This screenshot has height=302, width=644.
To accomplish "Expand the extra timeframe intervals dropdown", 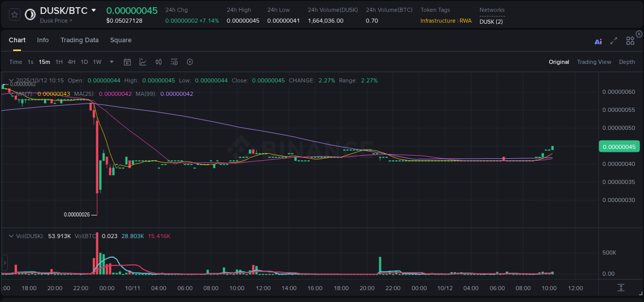I will (111, 62).
